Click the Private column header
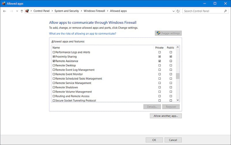 (x=159, y=48)
